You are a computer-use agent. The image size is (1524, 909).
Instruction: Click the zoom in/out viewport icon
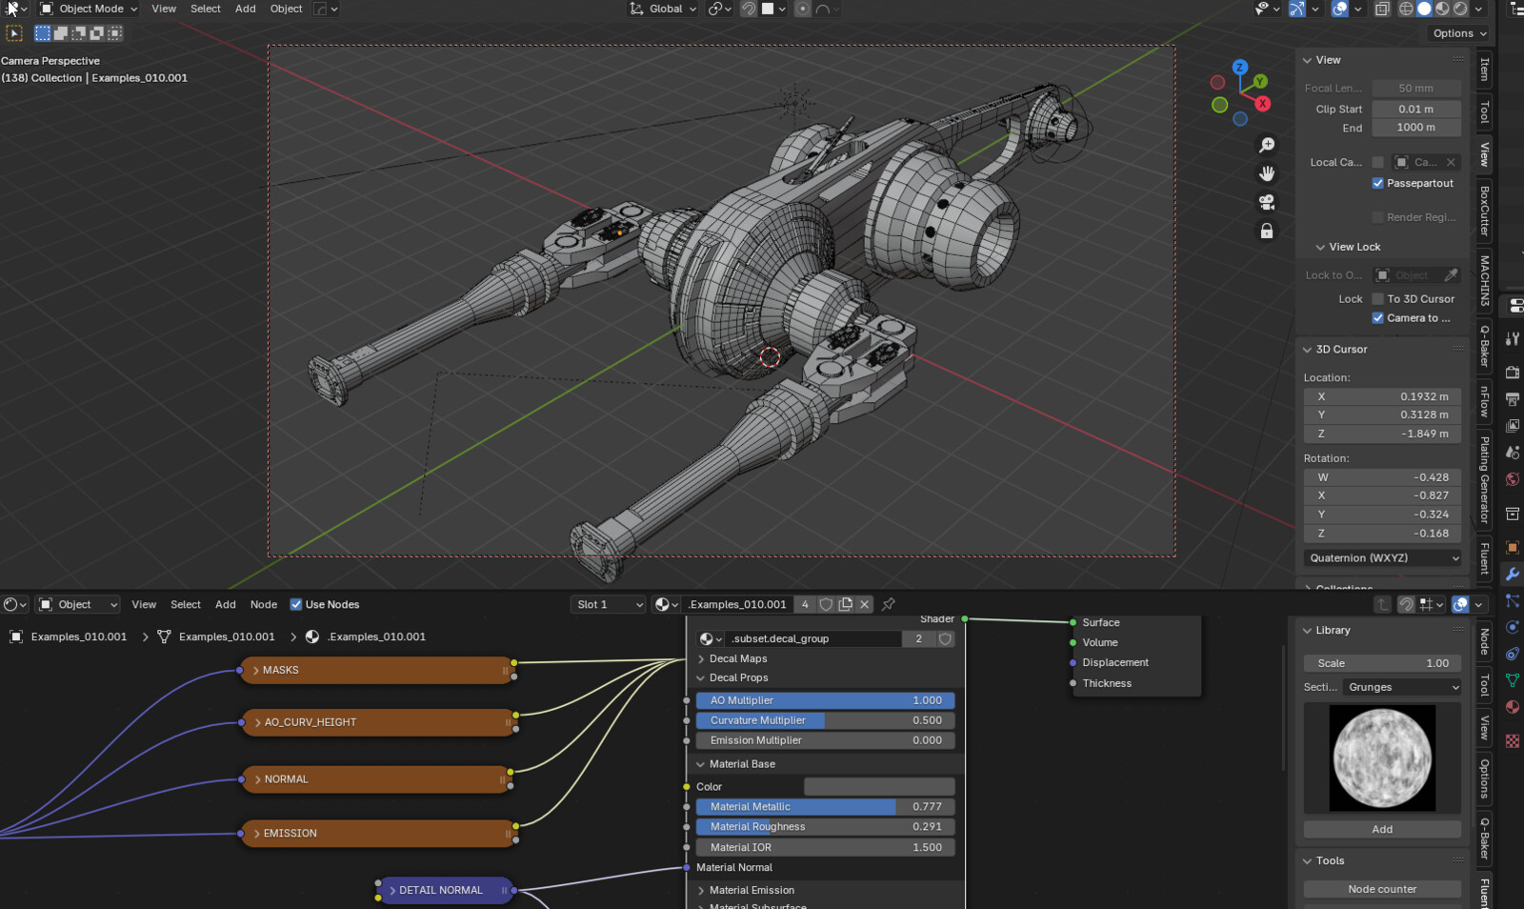click(1267, 145)
